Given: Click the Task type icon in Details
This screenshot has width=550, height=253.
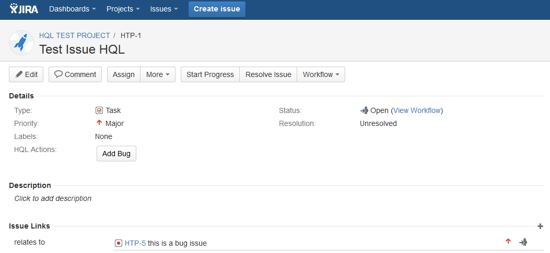Looking at the screenshot, I should point(99,110).
